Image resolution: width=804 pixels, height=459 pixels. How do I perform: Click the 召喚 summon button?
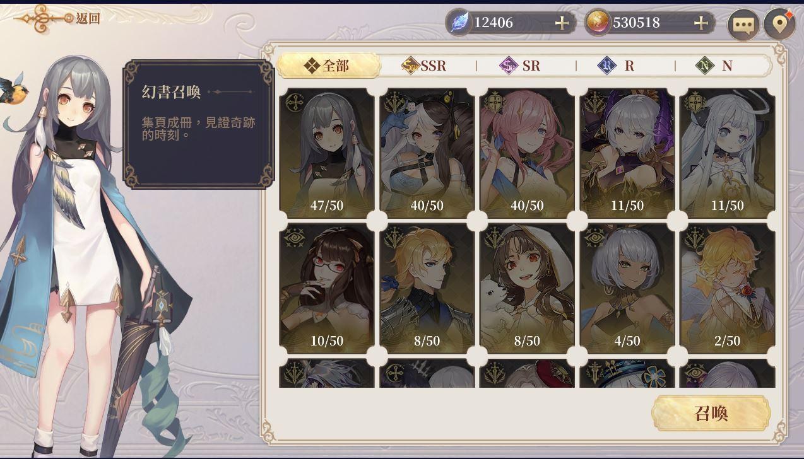(x=711, y=414)
